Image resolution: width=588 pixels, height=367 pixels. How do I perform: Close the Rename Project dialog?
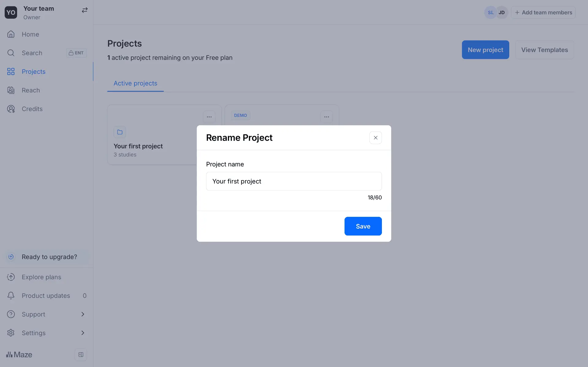tap(375, 138)
